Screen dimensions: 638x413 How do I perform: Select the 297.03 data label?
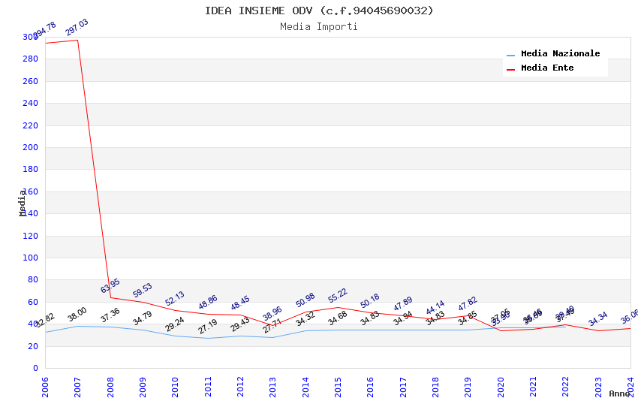pyautogui.click(x=77, y=27)
